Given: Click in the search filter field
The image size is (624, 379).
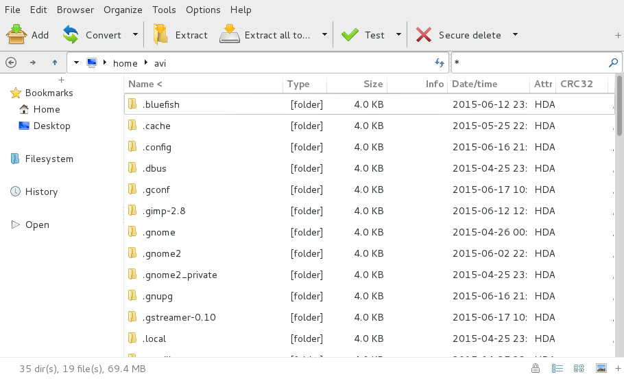Looking at the screenshot, I should (x=528, y=62).
